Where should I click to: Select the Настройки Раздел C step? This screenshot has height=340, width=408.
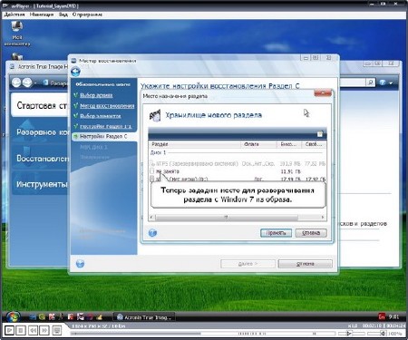point(103,136)
